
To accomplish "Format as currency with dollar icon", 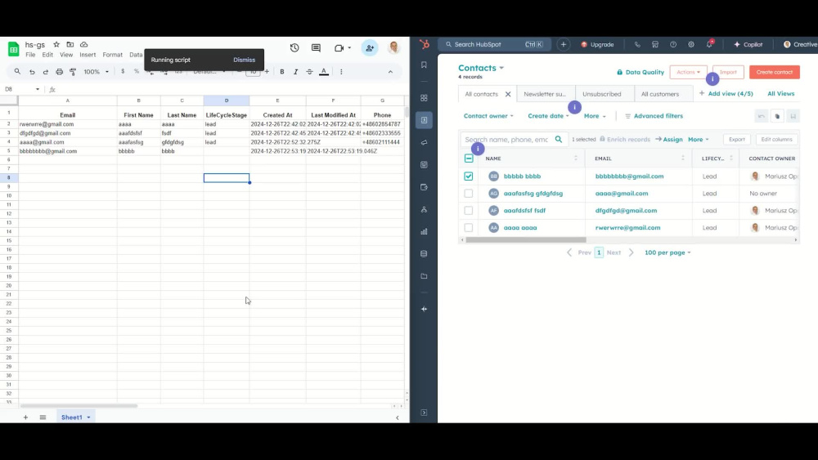I will click(x=123, y=72).
